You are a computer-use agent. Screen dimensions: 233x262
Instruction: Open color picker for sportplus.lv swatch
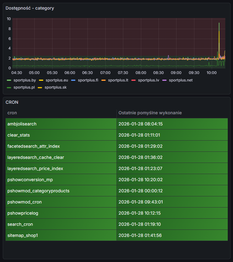tap(133, 80)
